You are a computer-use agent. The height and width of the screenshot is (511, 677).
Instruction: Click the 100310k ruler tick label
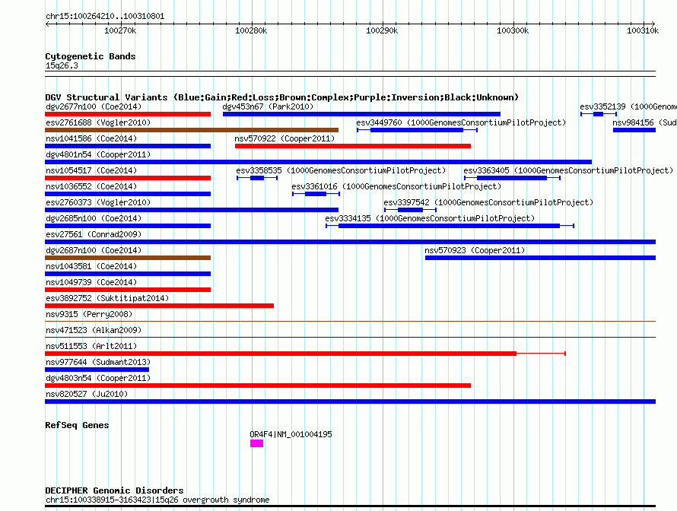tap(643, 30)
